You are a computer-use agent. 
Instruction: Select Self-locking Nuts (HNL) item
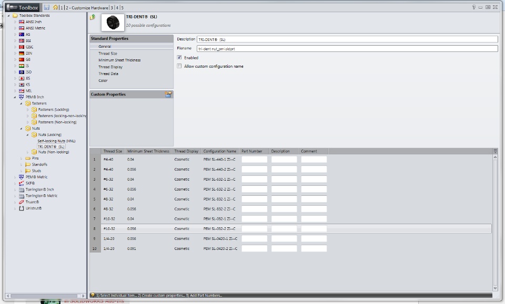pyautogui.click(x=56, y=141)
